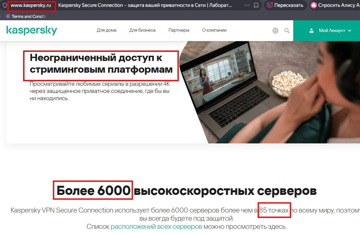Bookmark this page with the bookmark icon
The width and height of the screenshot is (360, 234).
(256, 5)
